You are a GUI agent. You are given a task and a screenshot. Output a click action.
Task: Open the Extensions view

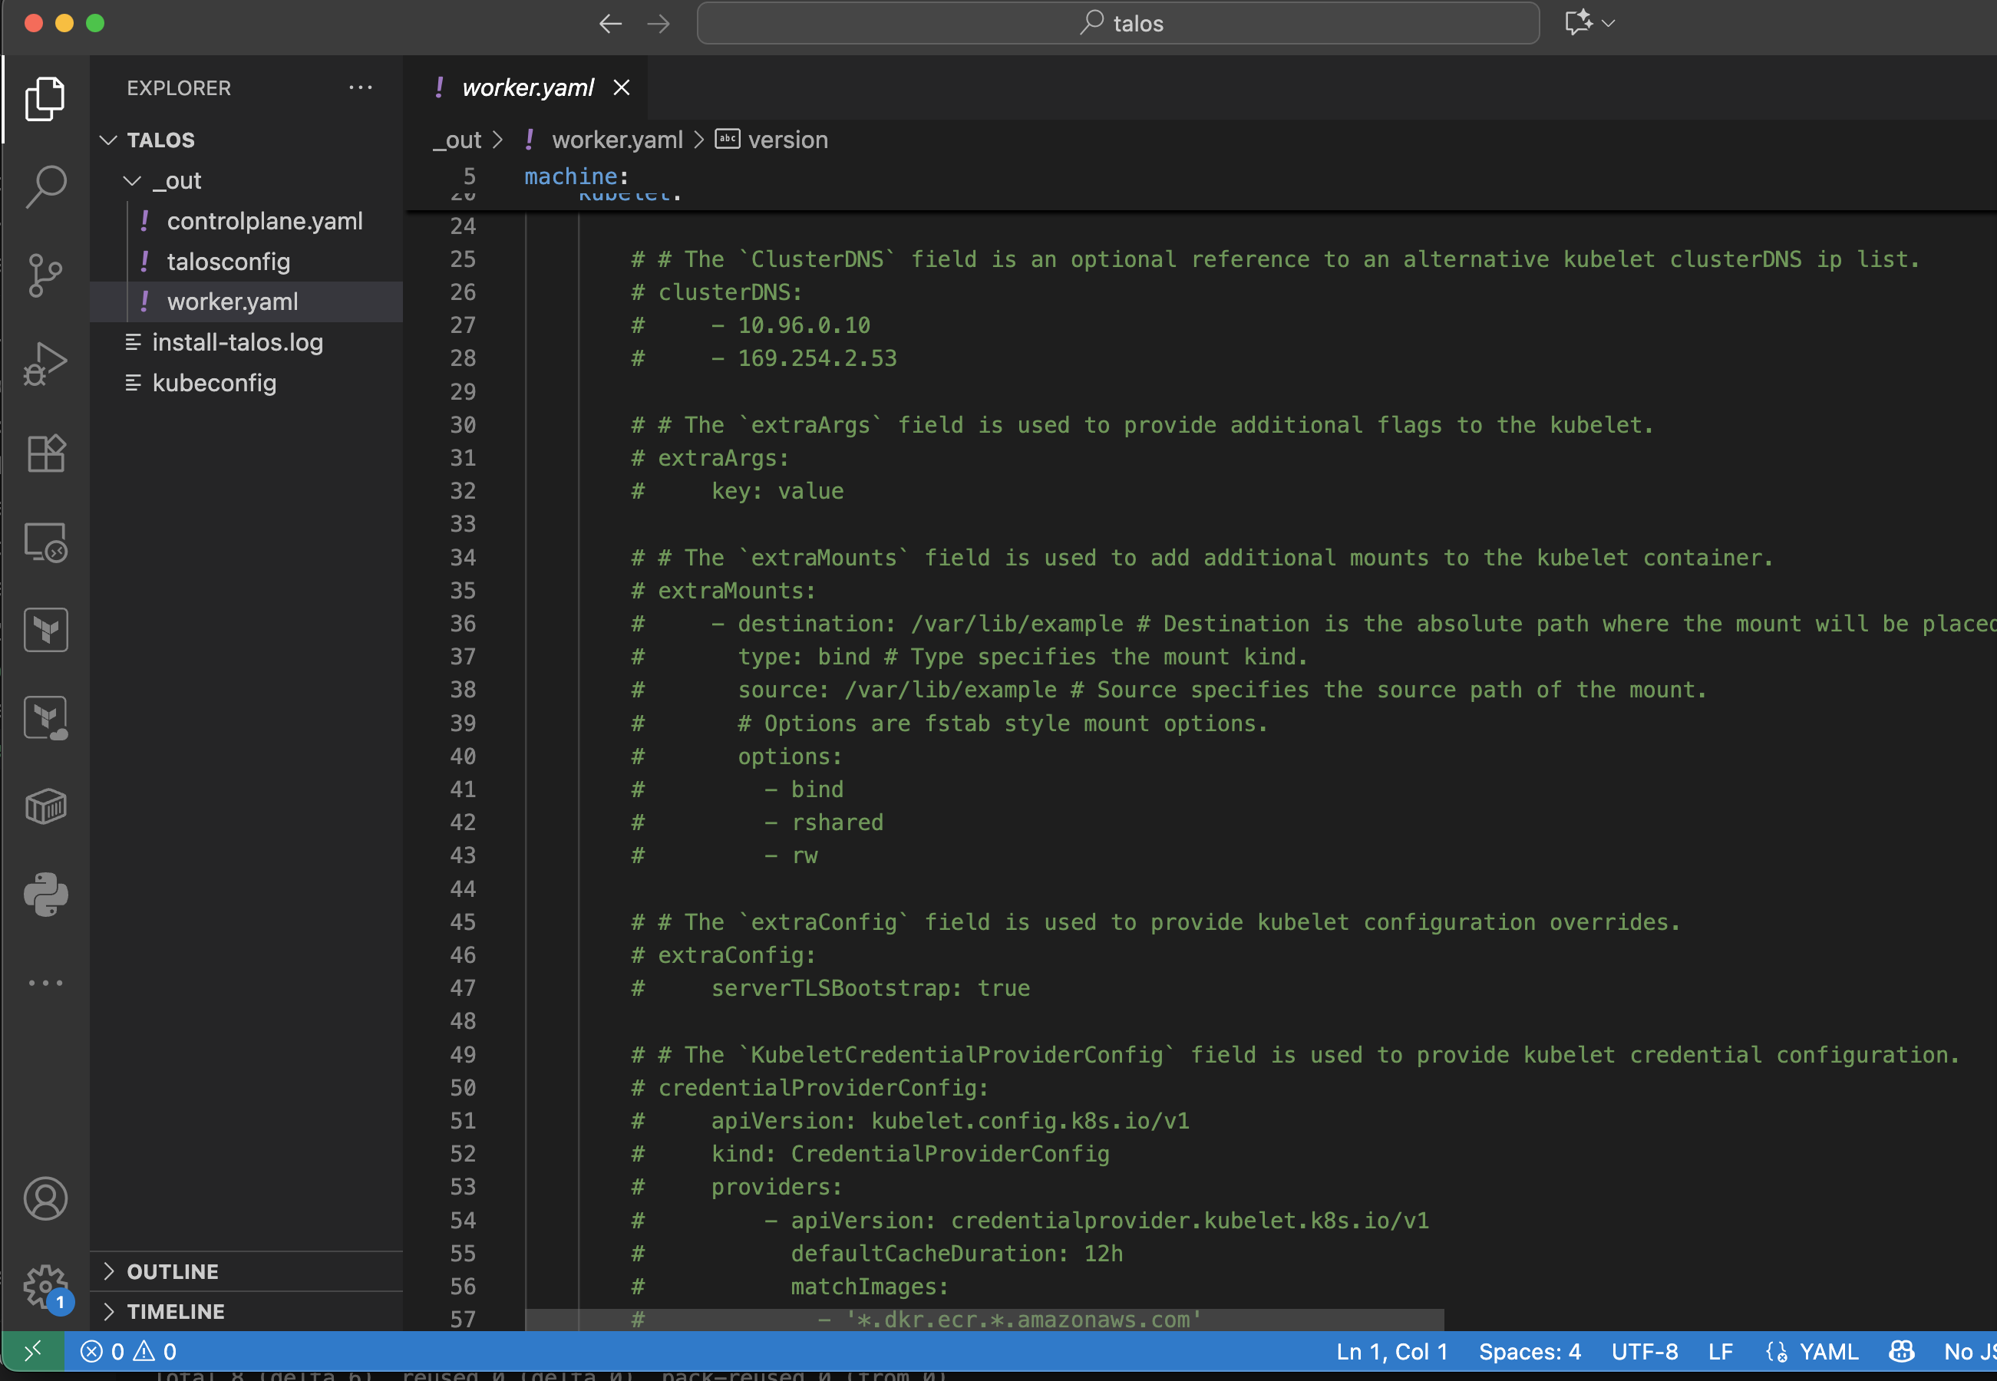[45, 453]
